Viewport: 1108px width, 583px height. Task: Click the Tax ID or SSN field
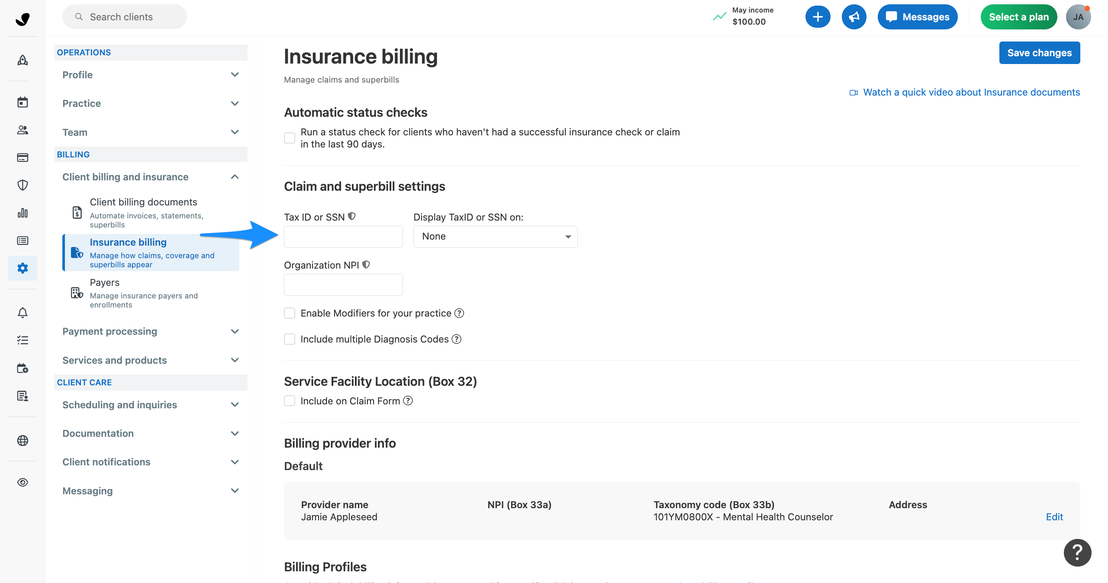coord(343,237)
